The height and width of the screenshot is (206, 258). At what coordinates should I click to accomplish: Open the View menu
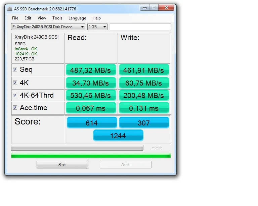[42, 18]
